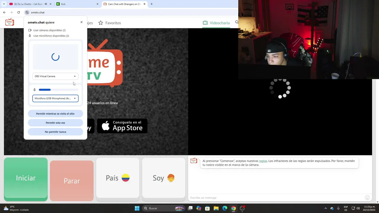Open the Windows Start menu

click(137, 208)
